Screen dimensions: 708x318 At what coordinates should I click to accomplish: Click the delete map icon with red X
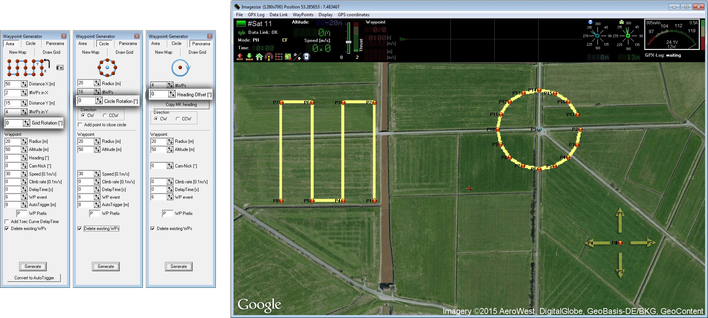click(x=288, y=57)
